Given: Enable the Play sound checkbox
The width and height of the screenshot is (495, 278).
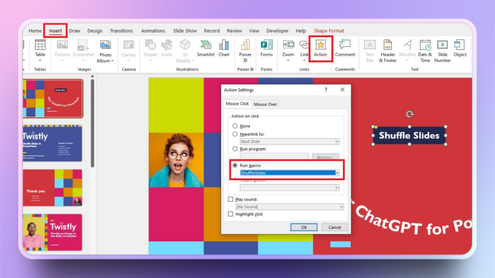Looking at the screenshot, I should pos(231,199).
